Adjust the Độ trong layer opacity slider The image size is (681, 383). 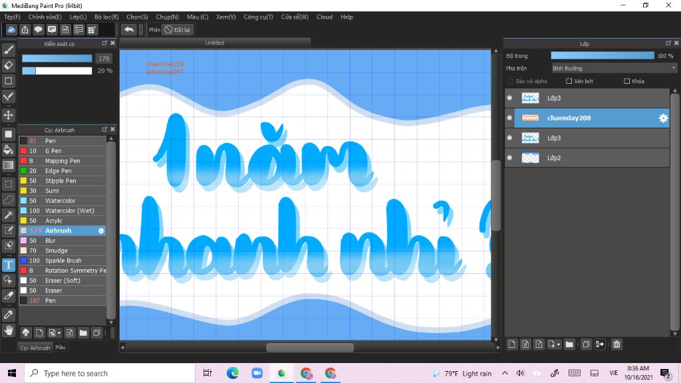(603, 56)
